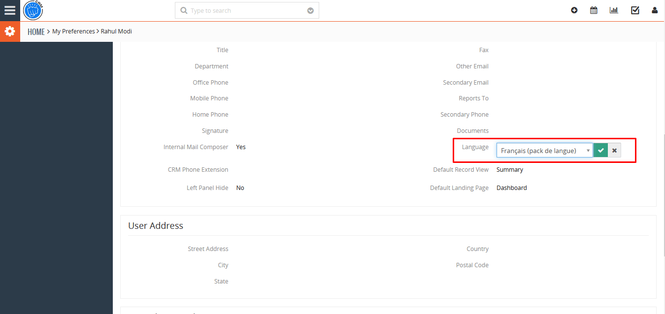The image size is (665, 314).
Task: Expand the Language dropdown arrow
Action: [588, 150]
